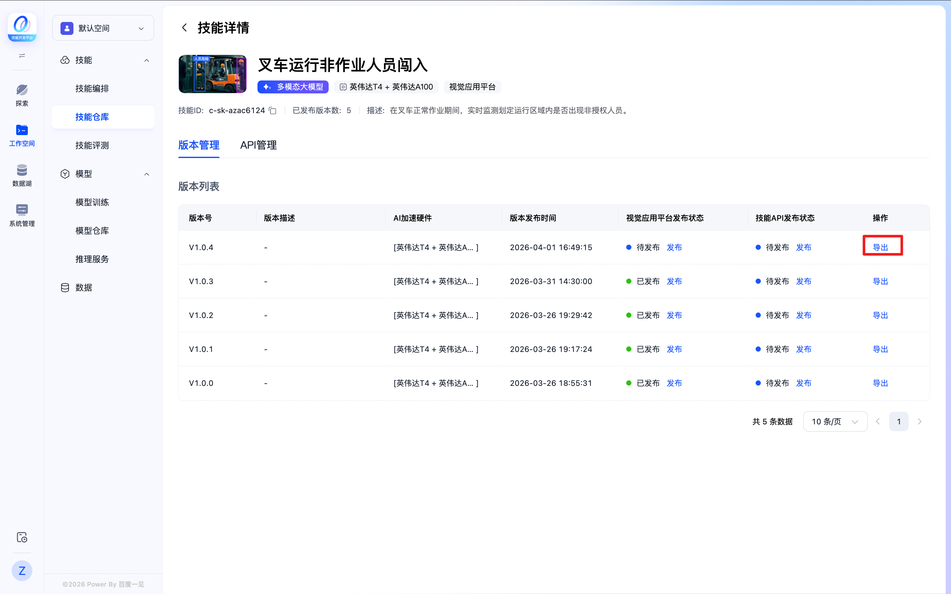Click the 视觉应用平台 tag
The image size is (951, 594).
[472, 87]
